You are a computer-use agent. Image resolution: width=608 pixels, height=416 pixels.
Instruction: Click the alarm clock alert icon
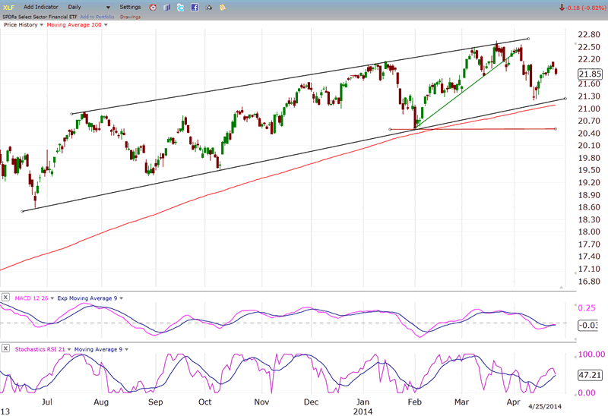(x=153, y=8)
